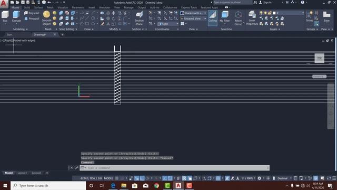This screenshot has height=190, width=337.
Task: Expand the Modeling panel dropdown
Action: pyautogui.click(x=21, y=29)
